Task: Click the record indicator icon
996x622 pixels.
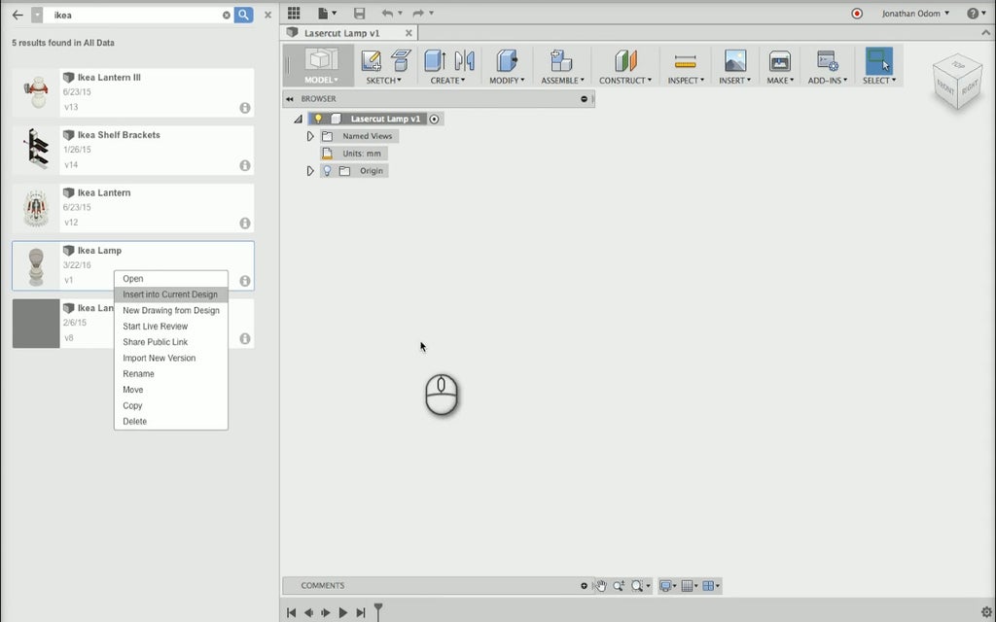Action: click(x=857, y=13)
